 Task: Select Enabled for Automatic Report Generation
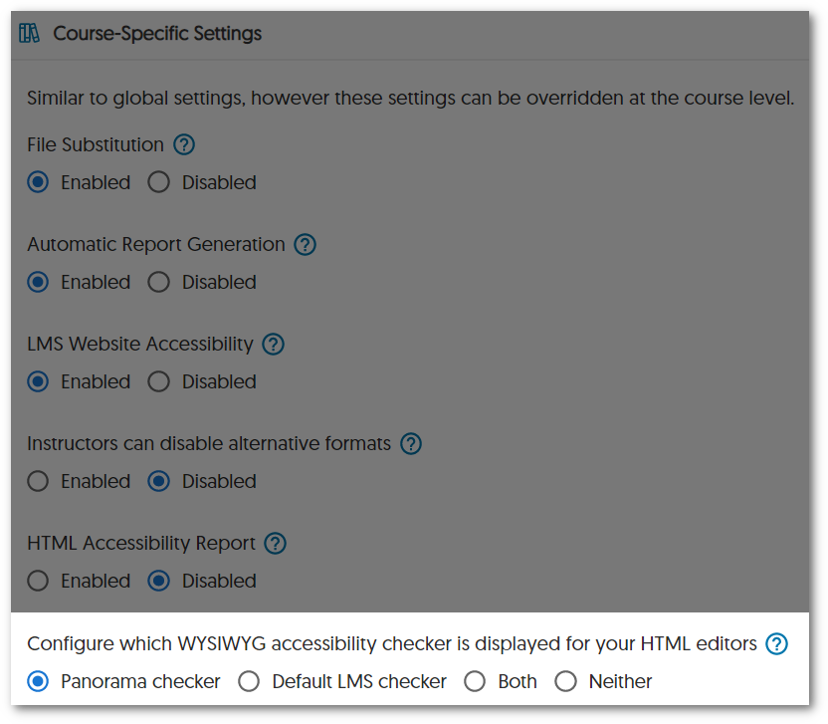[x=39, y=283]
